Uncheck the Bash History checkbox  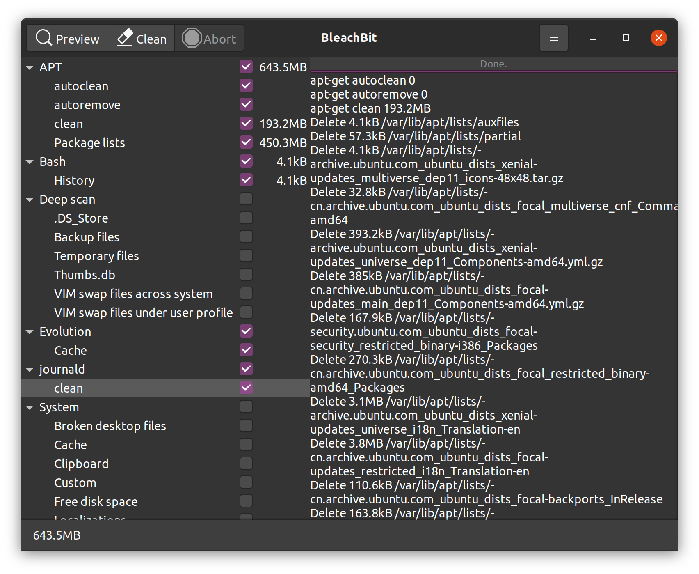pyautogui.click(x=246, y=180)
